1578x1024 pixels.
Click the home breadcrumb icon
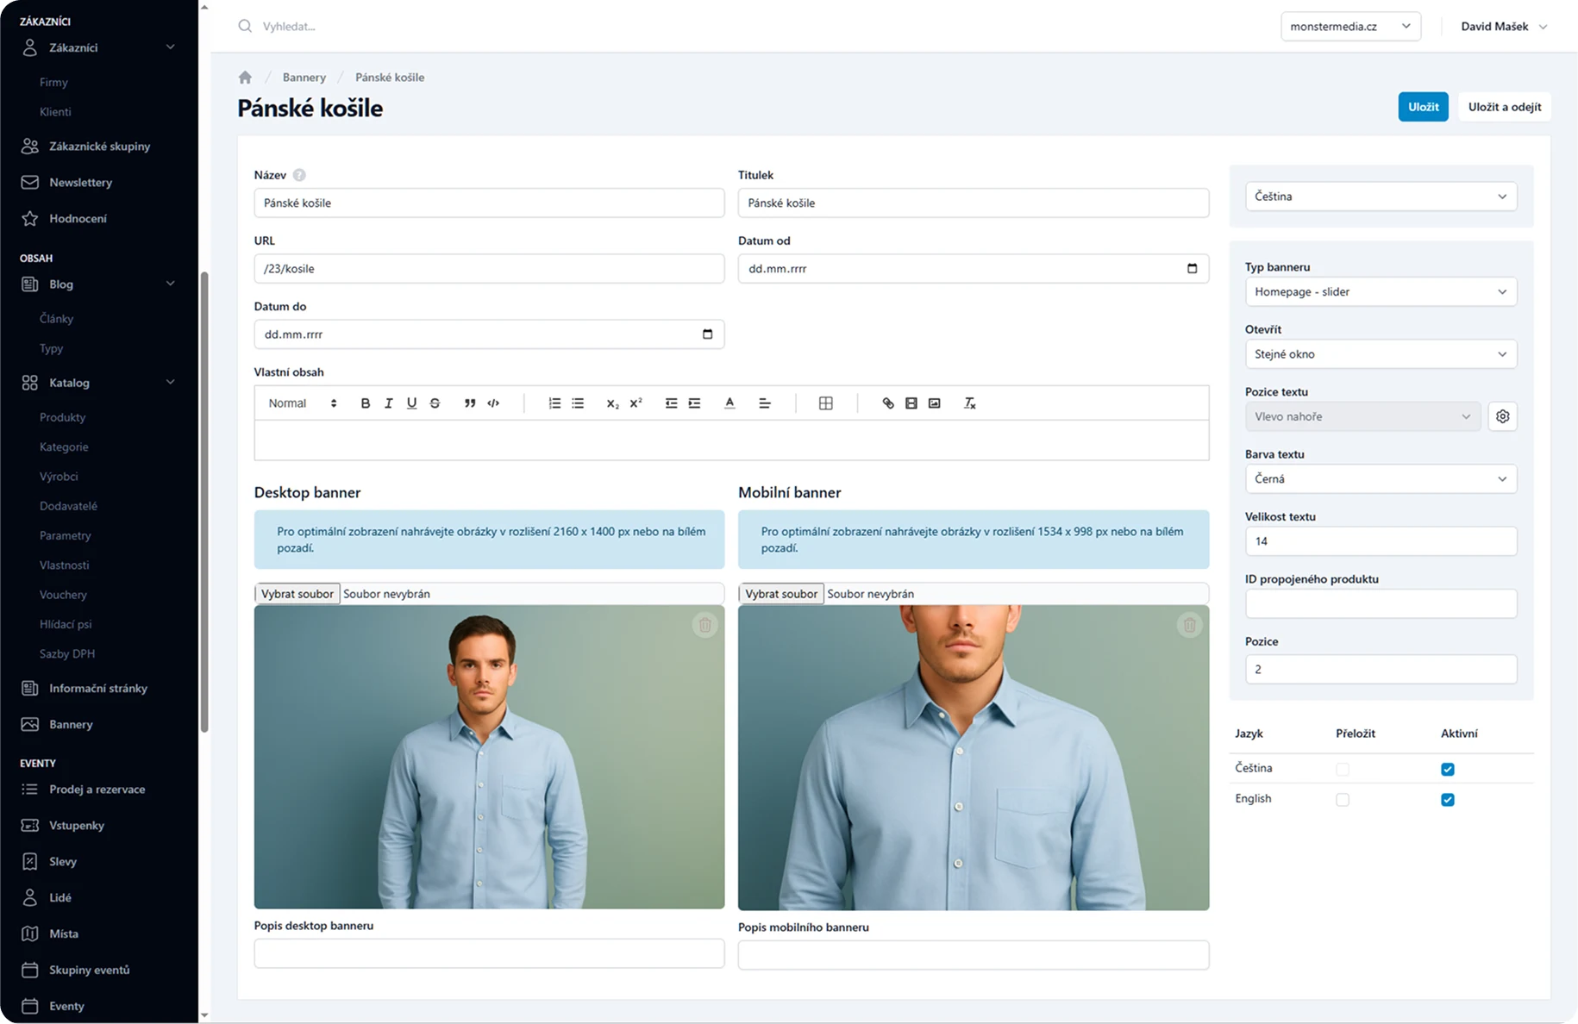coord(245,78)
